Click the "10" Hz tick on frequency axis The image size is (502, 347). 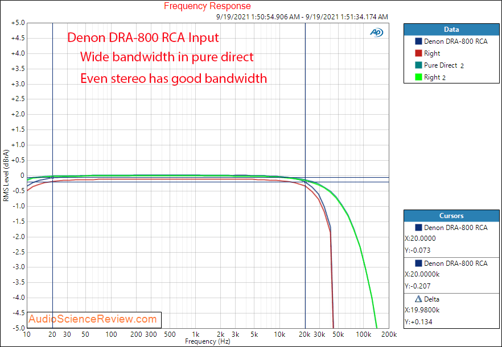[27, 335]
